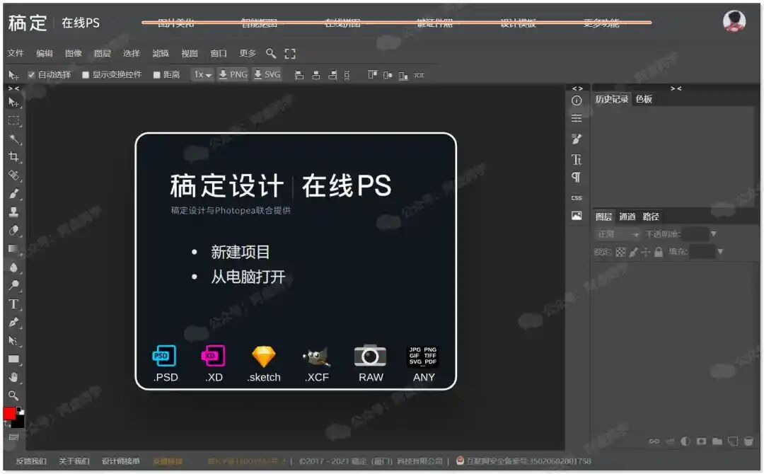This screenshot has width=764, height=474.
Task: Click the opacity value field
Action: tap(695, 234)
